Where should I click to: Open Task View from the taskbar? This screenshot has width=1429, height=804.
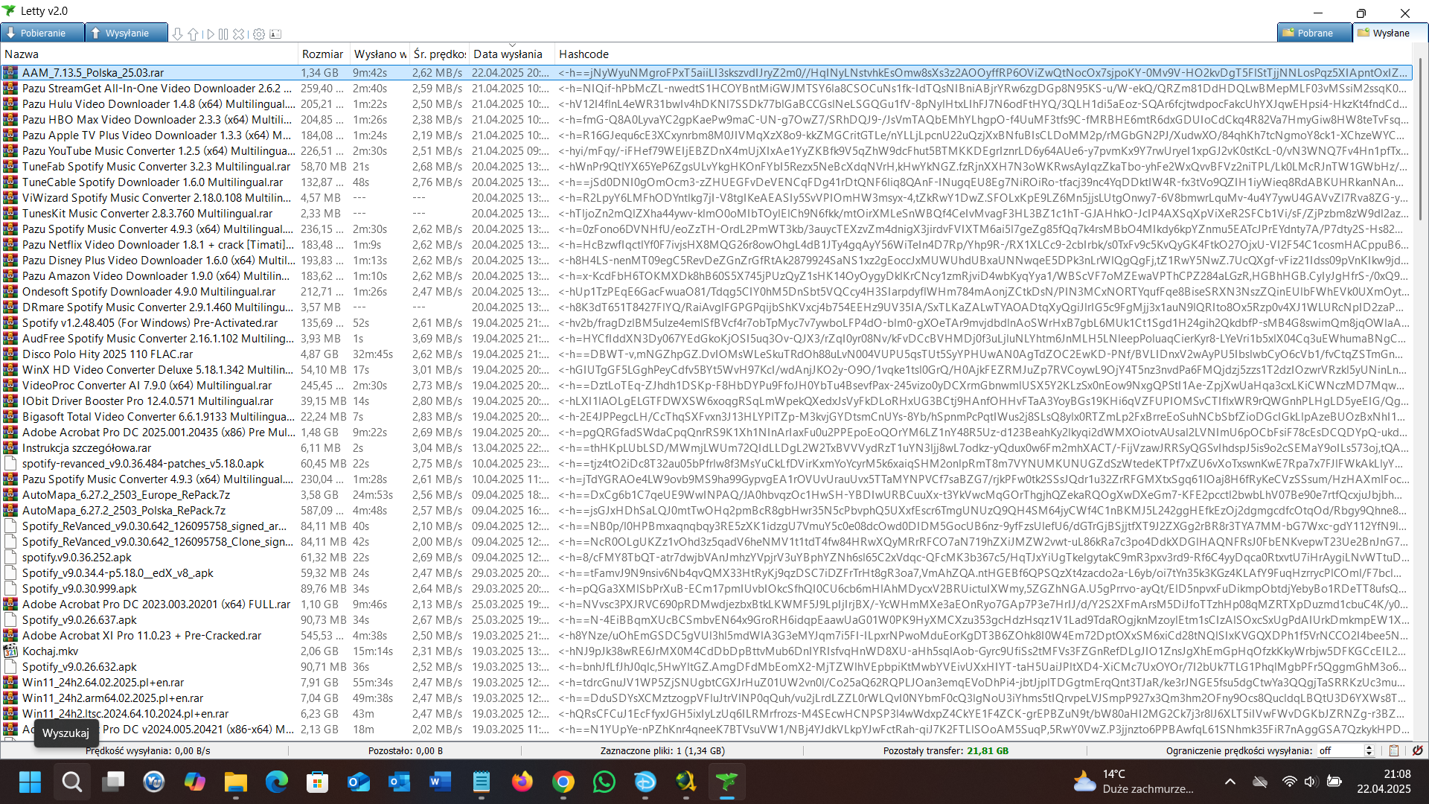[x=113, y=782]
